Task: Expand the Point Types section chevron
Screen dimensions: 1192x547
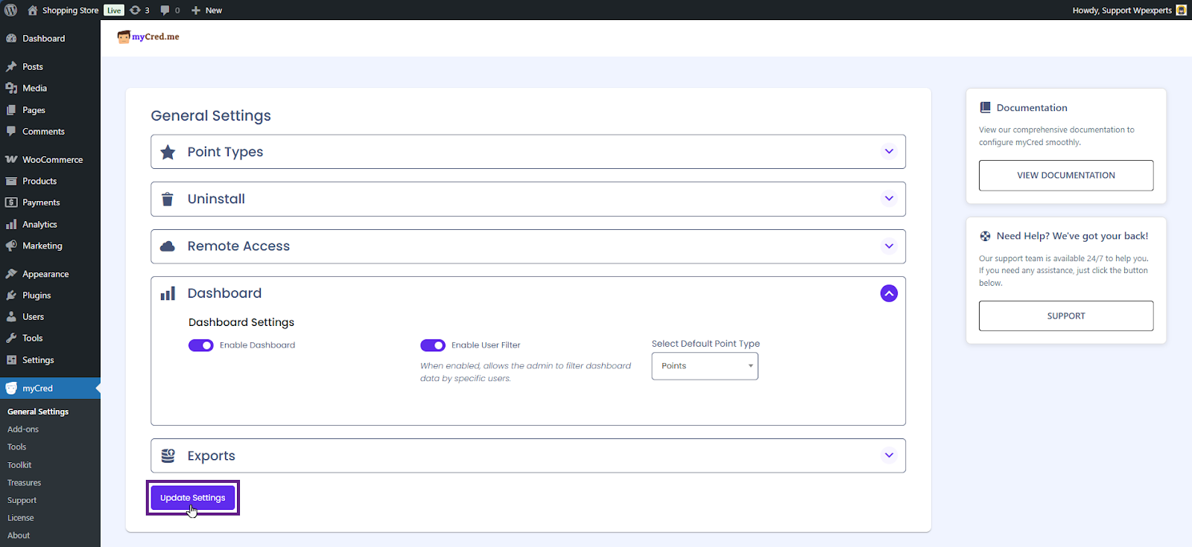Action: point(889,152)
